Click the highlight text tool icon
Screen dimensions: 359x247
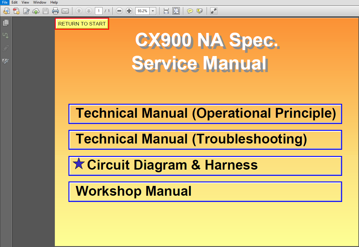(x=200, y=11)
